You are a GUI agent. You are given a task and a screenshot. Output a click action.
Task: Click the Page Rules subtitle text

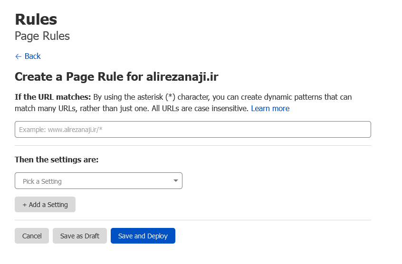tap(42, 36)
